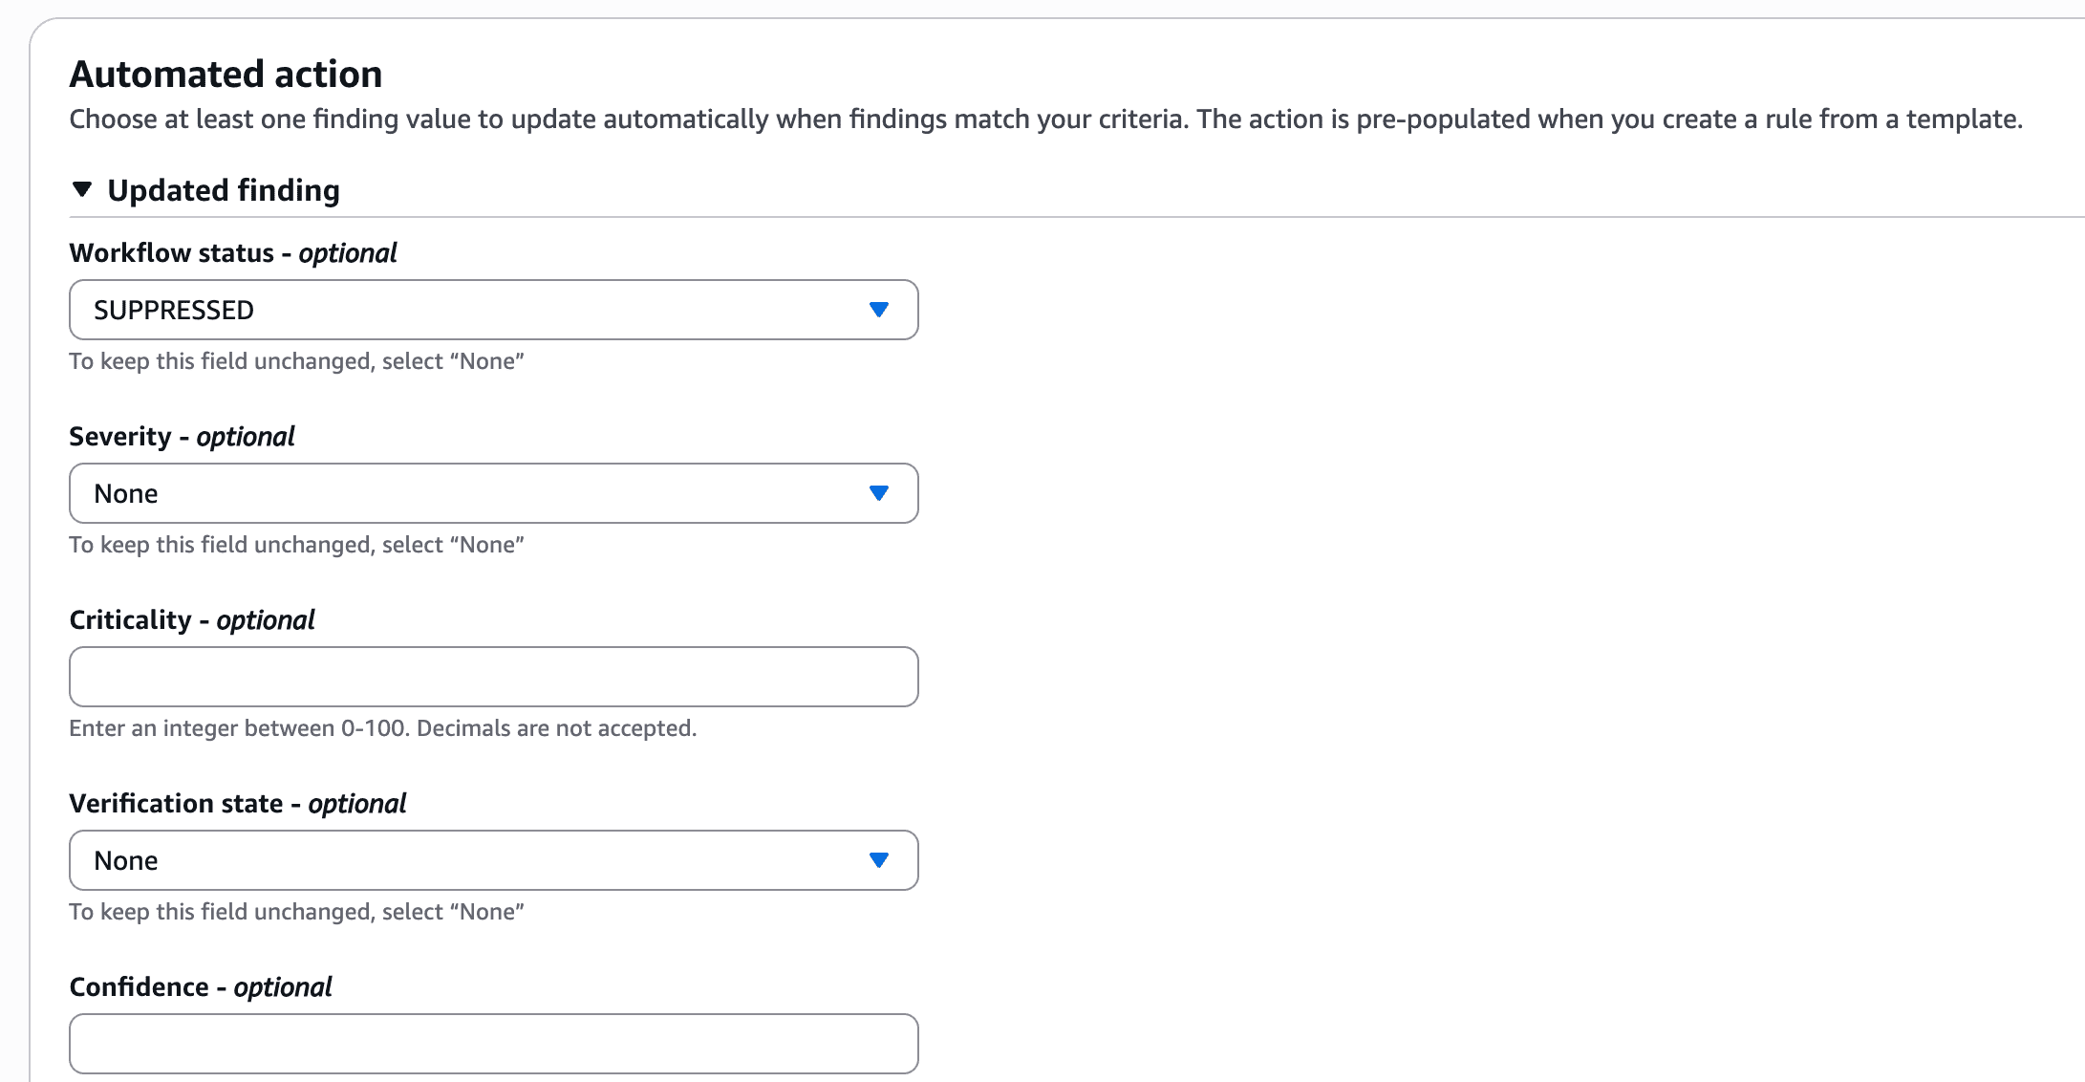This screenshot has width=2085, height=1082.
Task: Click the hint text below Verification state
Action: tap(296, 912)
